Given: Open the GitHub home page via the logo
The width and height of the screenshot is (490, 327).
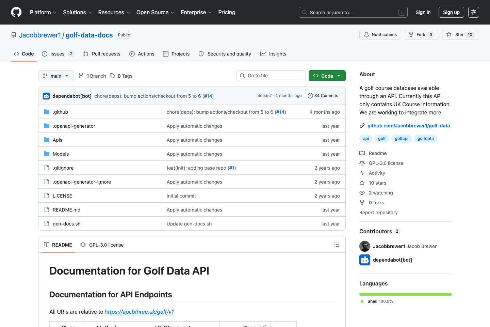Looking at the screenshot, I should coord(16,12).
